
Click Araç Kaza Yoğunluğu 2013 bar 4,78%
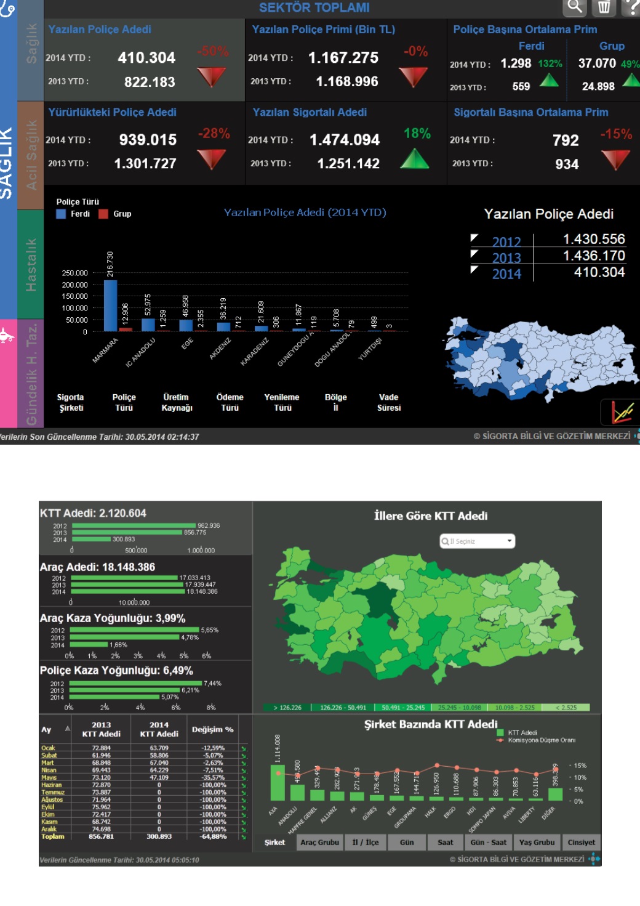click(x=125, y=637)
